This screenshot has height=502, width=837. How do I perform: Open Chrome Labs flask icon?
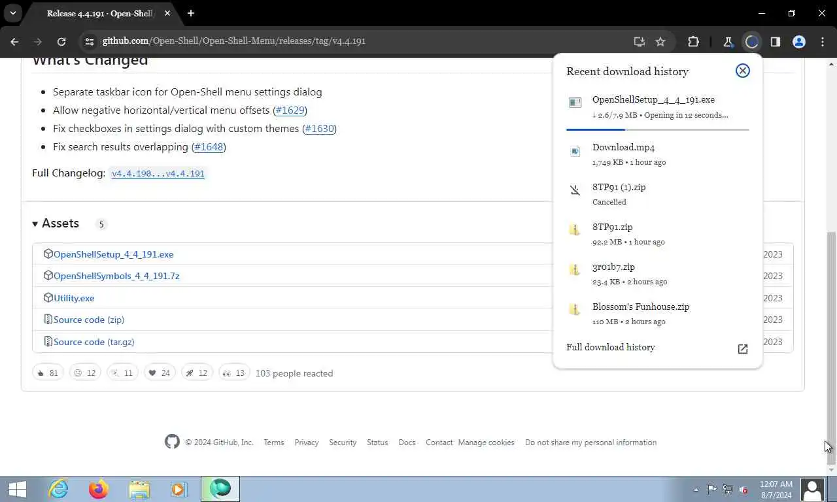[728, 41]
